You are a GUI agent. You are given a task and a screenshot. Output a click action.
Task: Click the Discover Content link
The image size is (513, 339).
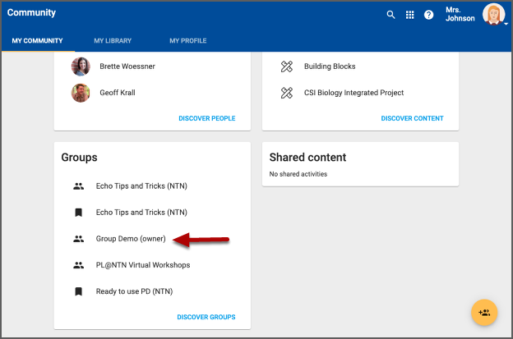click(412, 118)
